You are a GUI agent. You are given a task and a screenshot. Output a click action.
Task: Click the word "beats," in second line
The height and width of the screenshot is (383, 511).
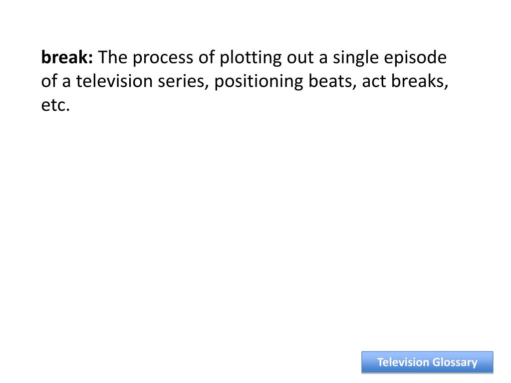click(x=332, y=81)
